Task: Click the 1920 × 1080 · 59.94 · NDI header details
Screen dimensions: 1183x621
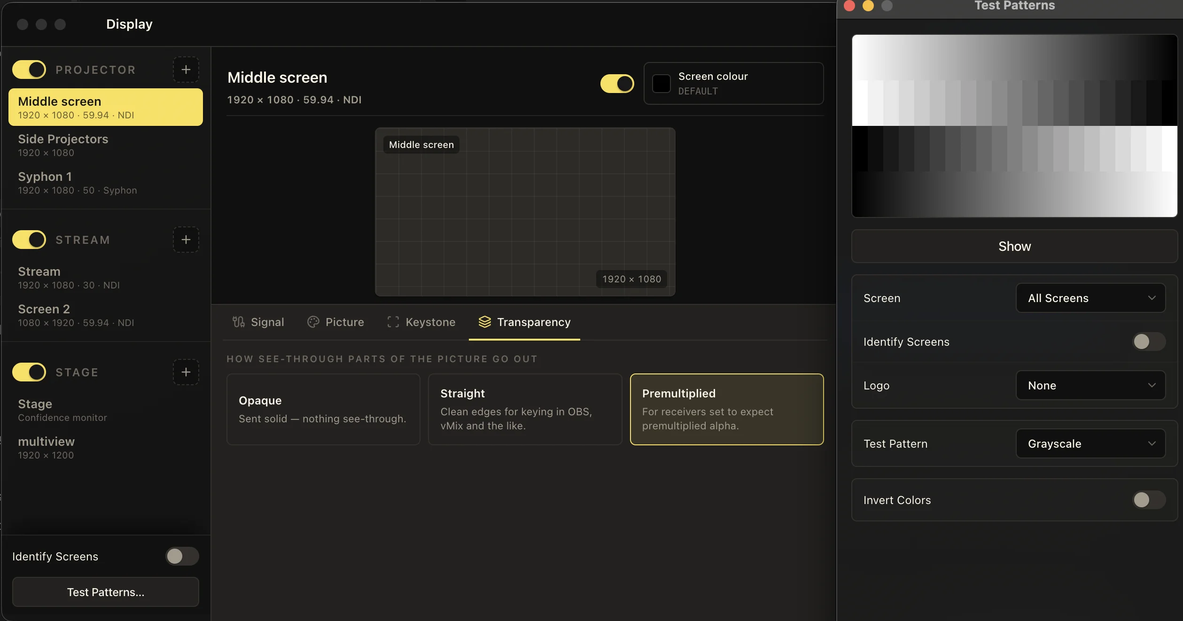Action: (x=294, y=100)
